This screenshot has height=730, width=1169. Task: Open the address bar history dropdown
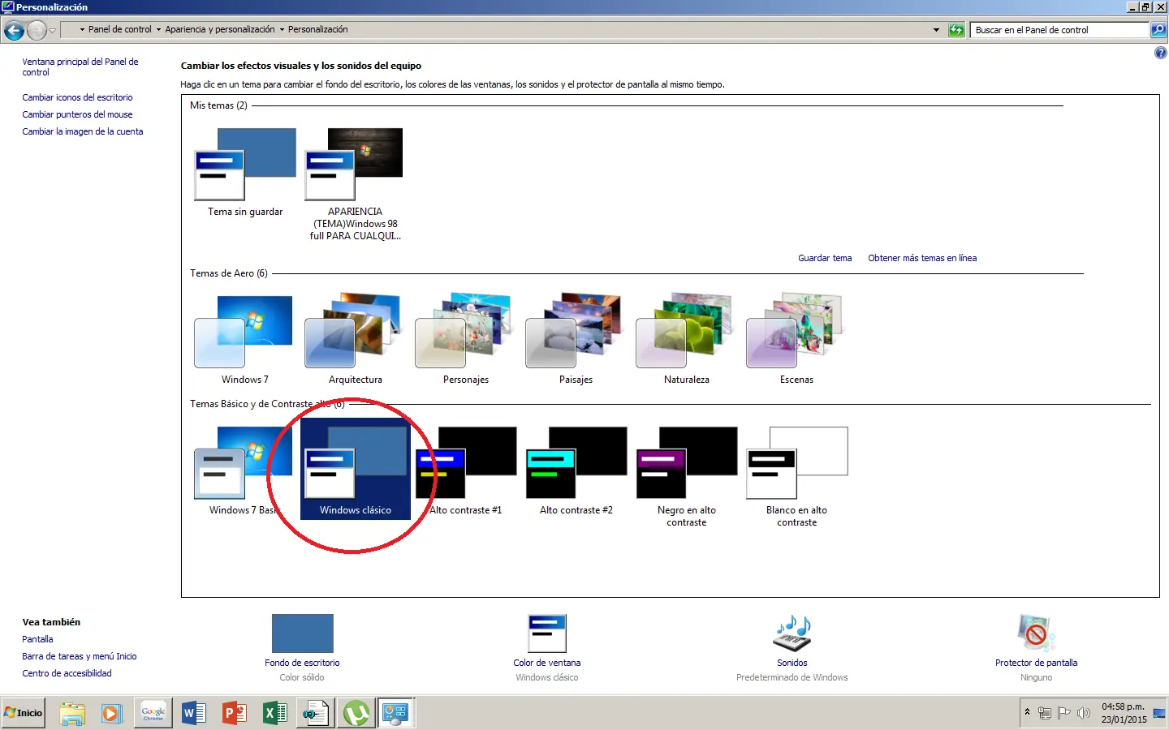(936, 30)
